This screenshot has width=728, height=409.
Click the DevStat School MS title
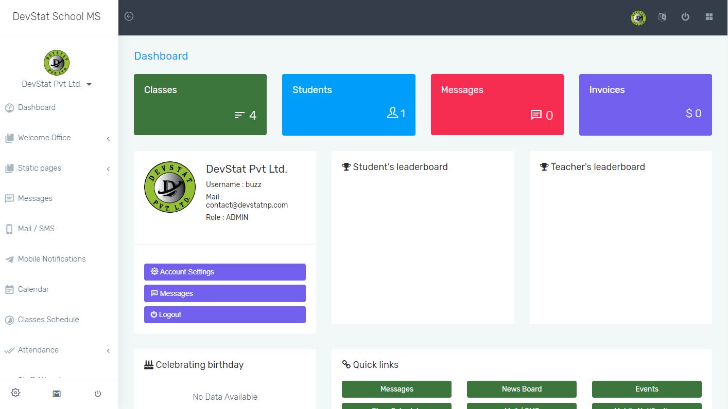pyautogui.click(x=57, y=16)
